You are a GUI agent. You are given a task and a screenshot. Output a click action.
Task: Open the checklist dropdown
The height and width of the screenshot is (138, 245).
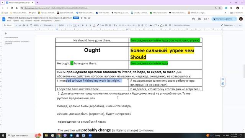pyautogui.click(x=124, y=25)
